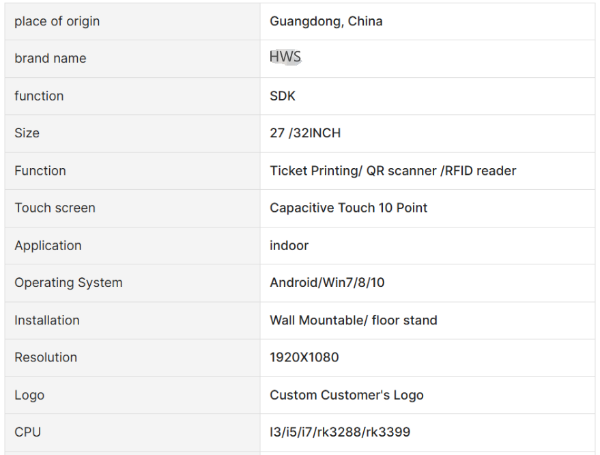Select the SDK value cell

[x=427, y=96]
